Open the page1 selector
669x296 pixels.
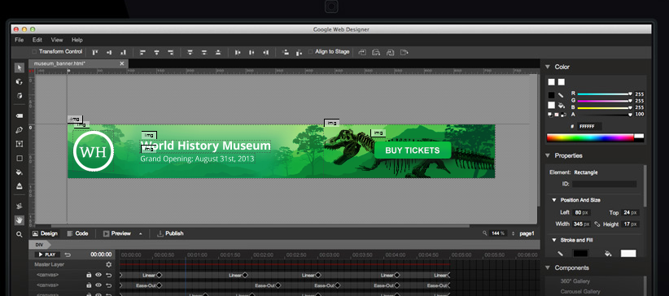coord(527,233)
